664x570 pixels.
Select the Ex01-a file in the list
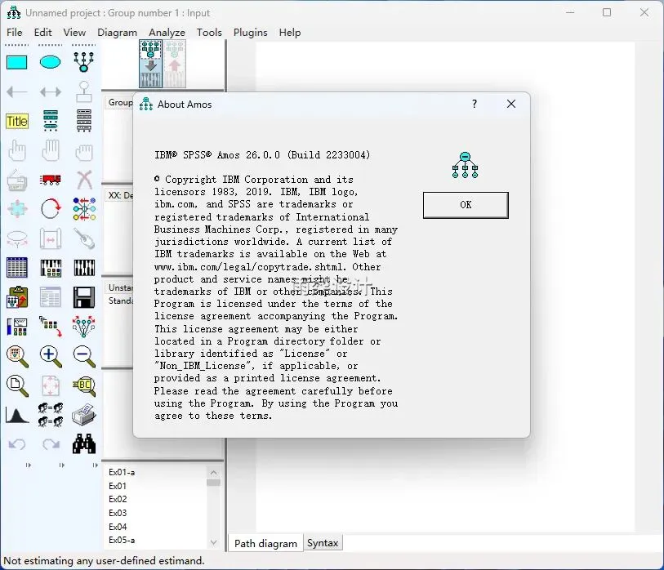[x=122, y=472]
